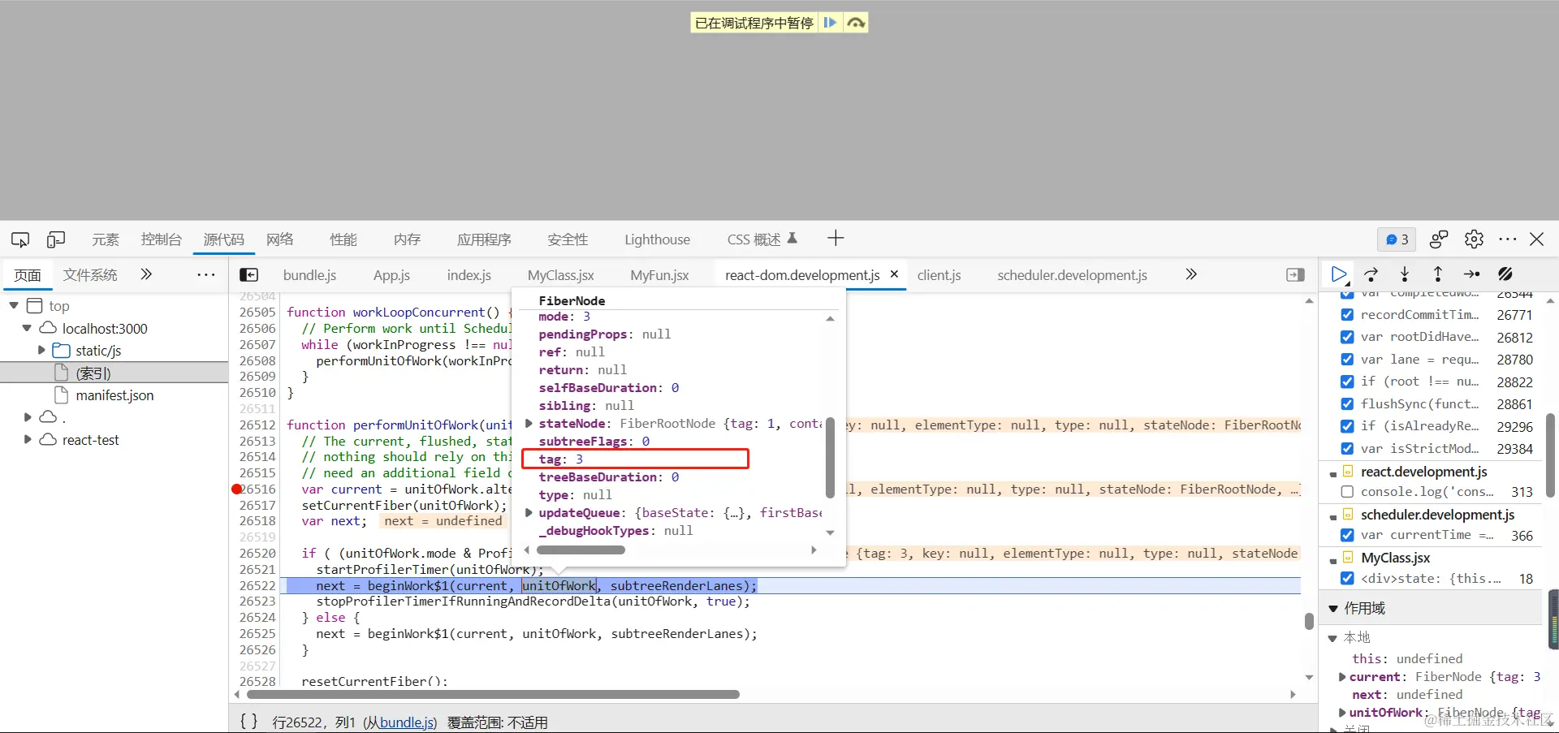Show more navigator tabs chevron
This screenshot has width=1559, height=733.
point(146,274)
